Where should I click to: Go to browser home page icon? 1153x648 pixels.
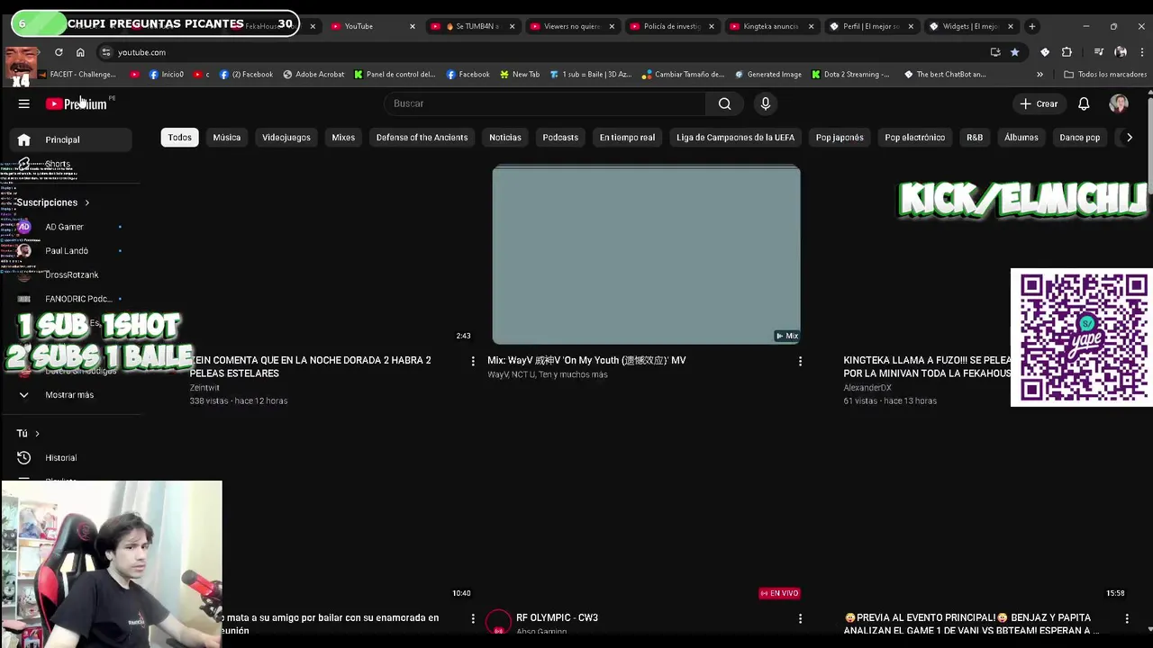[x=80, y=52]
